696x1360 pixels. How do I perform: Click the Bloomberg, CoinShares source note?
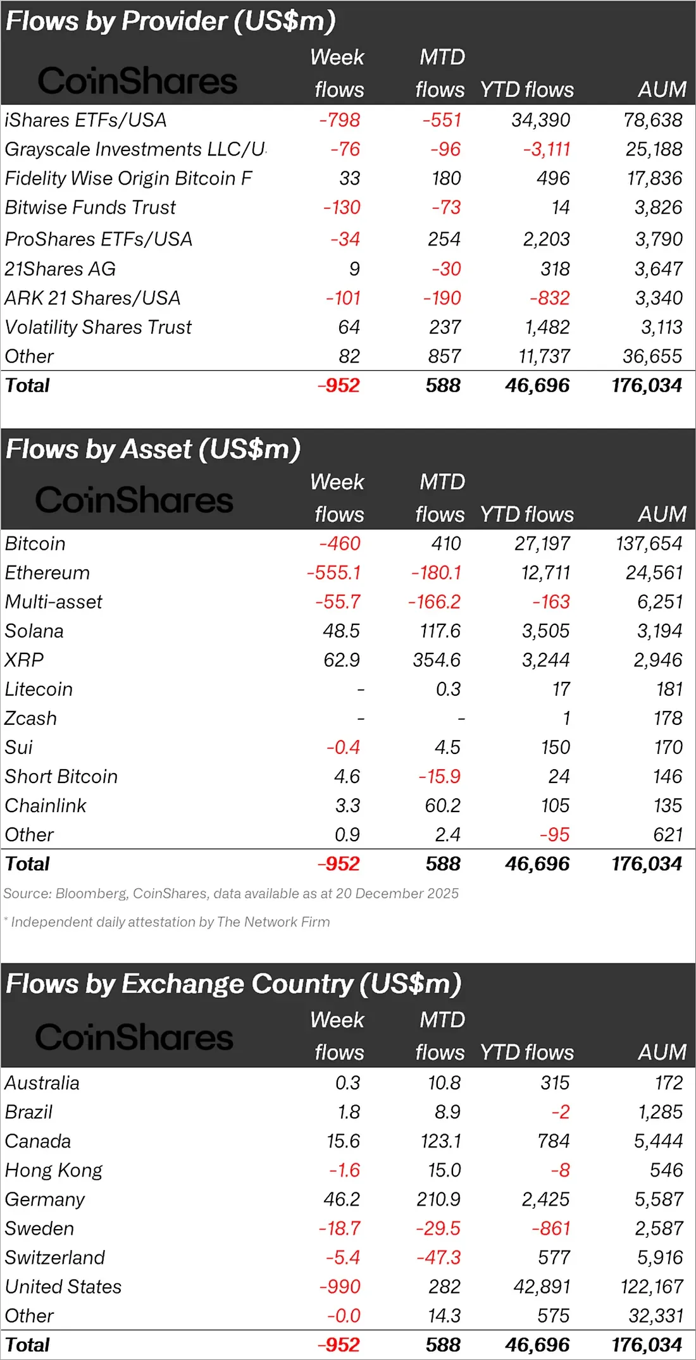[x=231, y=894]
